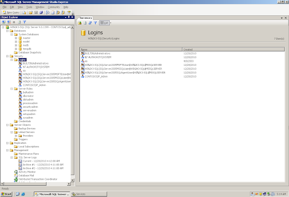Collapse the SQL Server Logs node
289x197 pixels.
point(12,157)
